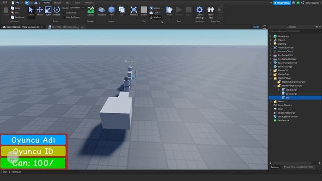Open the Play options dropdown arrow
This screenshot has width=322, height=181.
point(169,18)
